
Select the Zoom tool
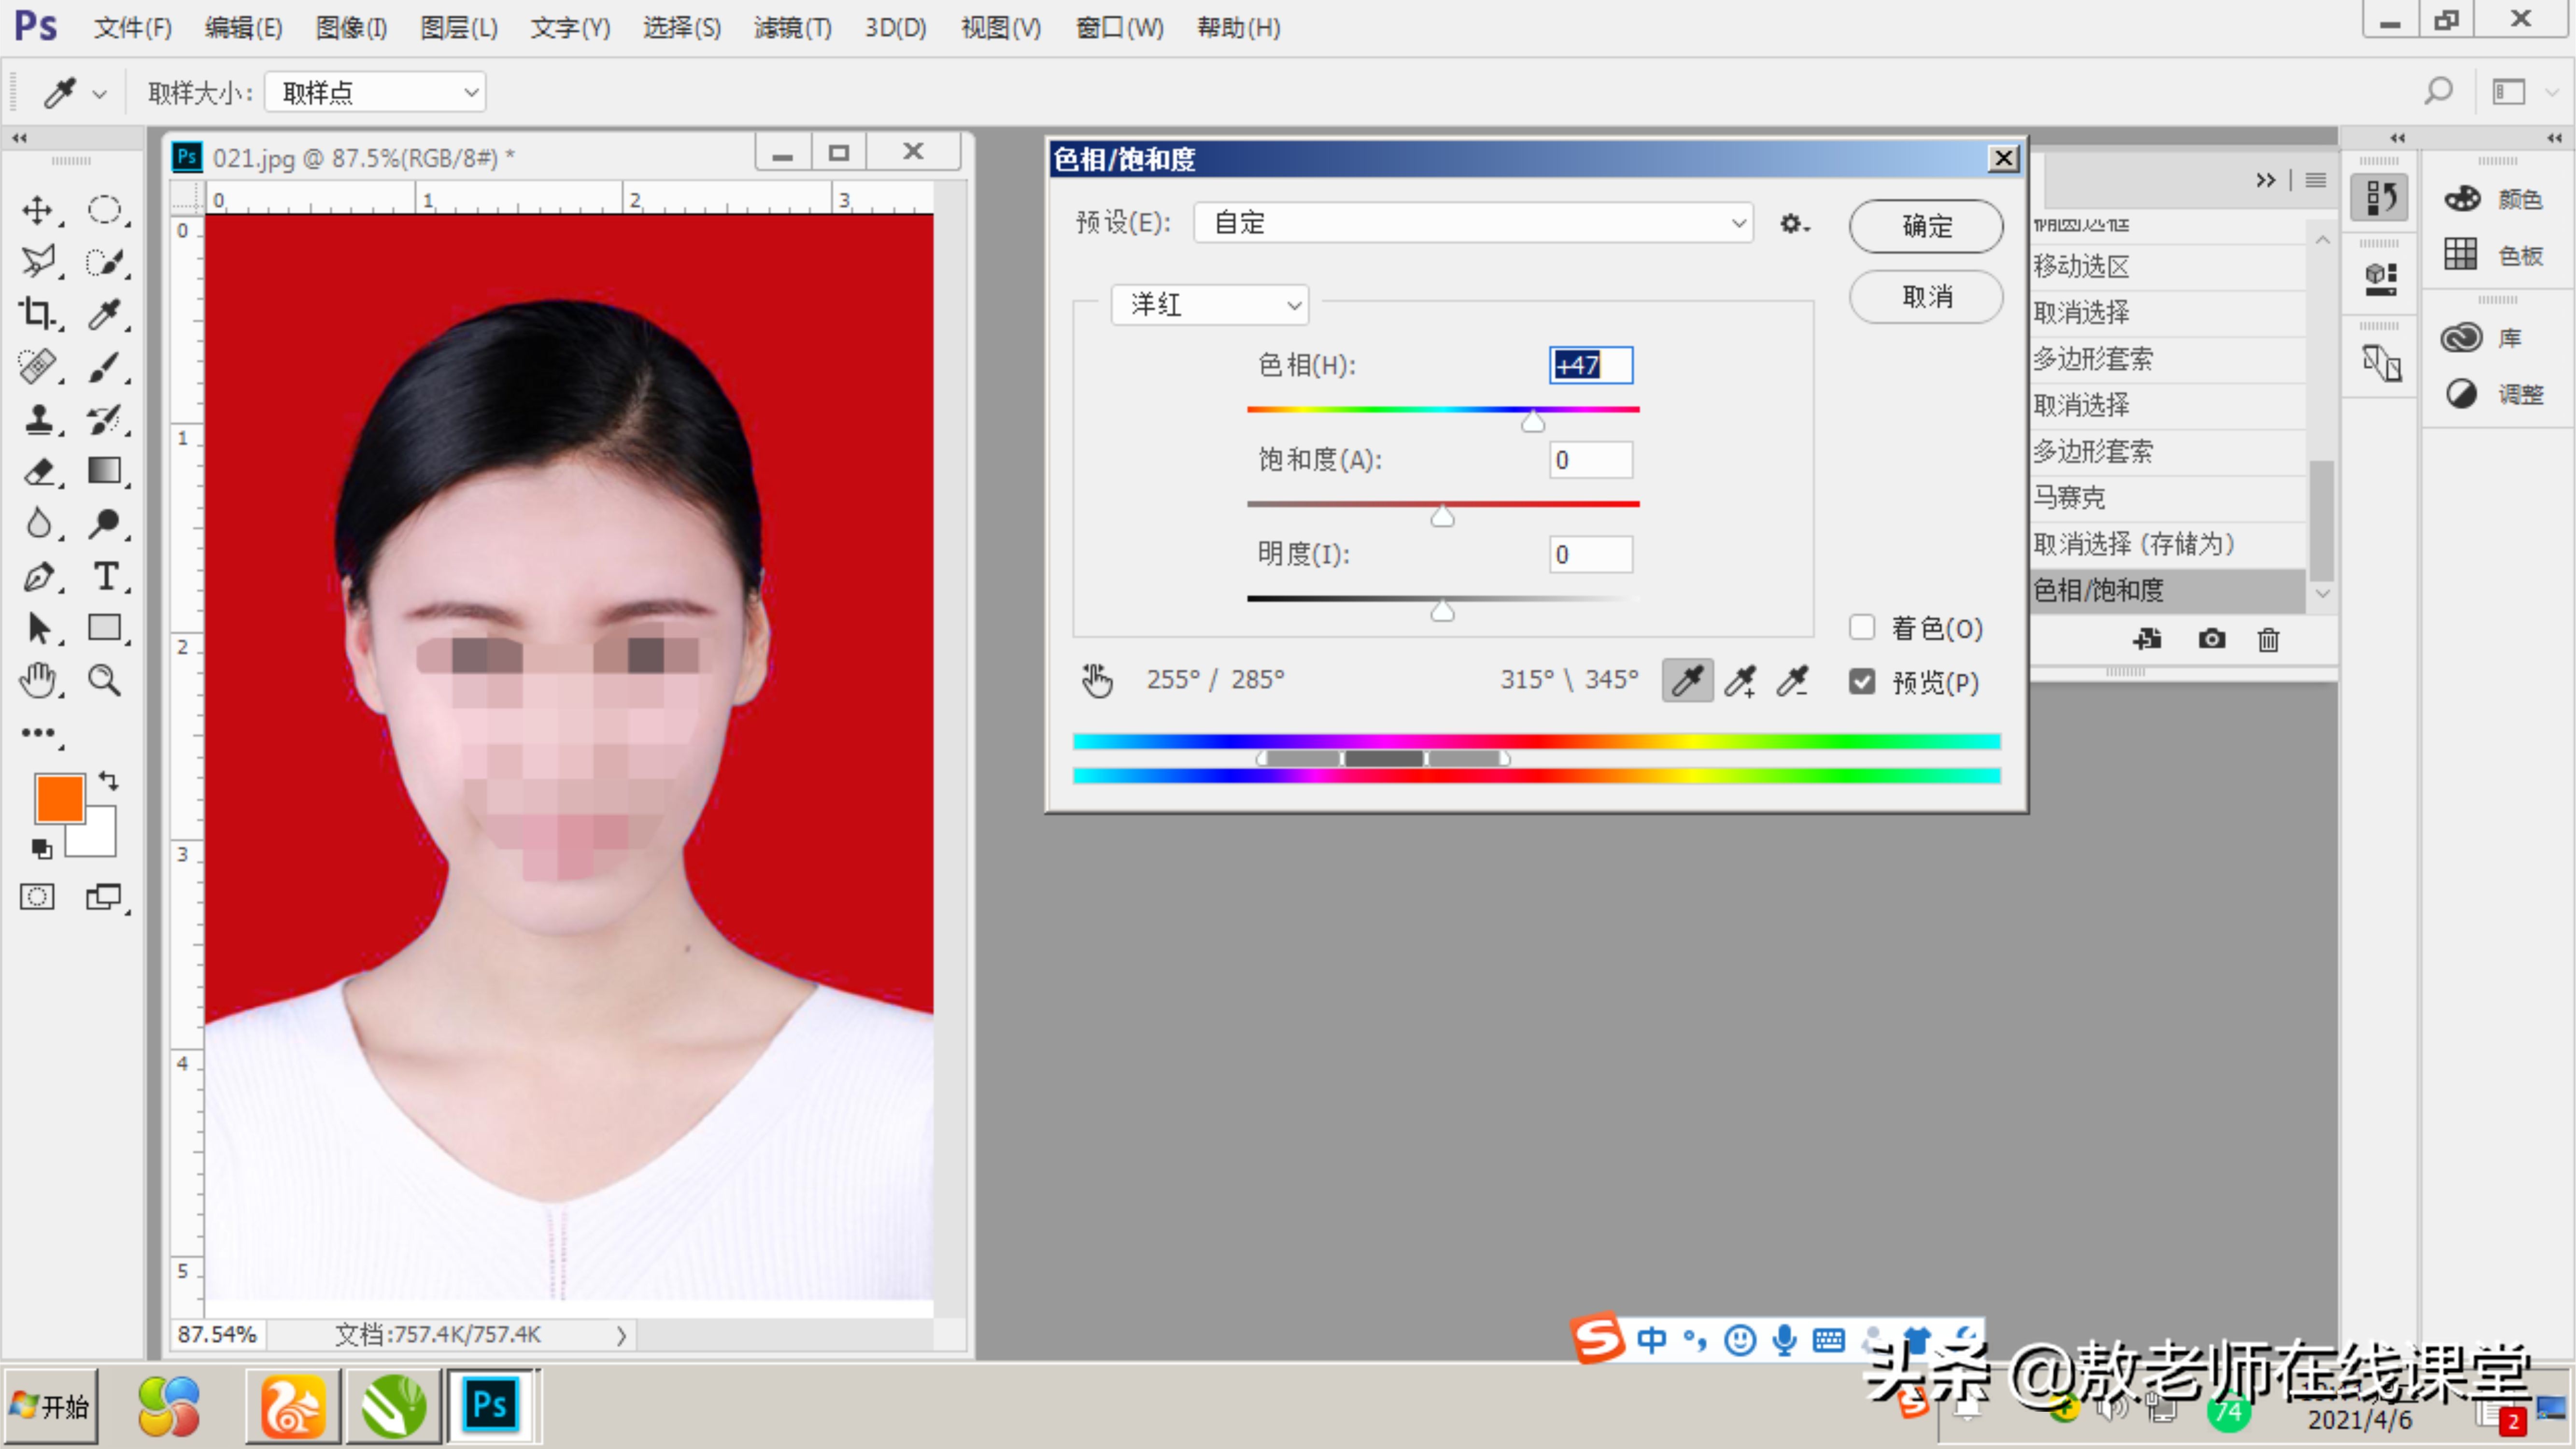[105, 680]
